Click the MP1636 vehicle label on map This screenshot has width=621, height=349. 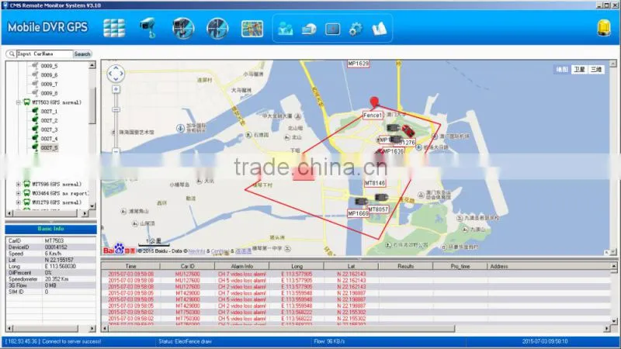click(x=393, y=151)
